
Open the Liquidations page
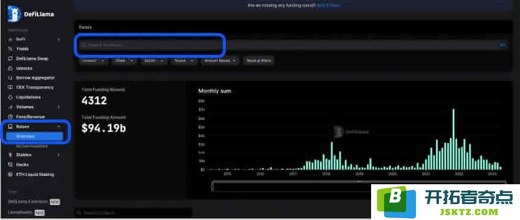click(x=29, y=97)
